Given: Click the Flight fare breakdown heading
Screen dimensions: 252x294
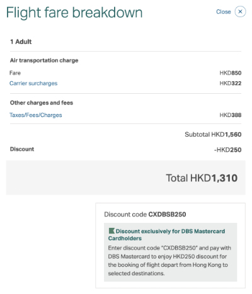Looking at the screenshot, I should [x=74, y=13].
